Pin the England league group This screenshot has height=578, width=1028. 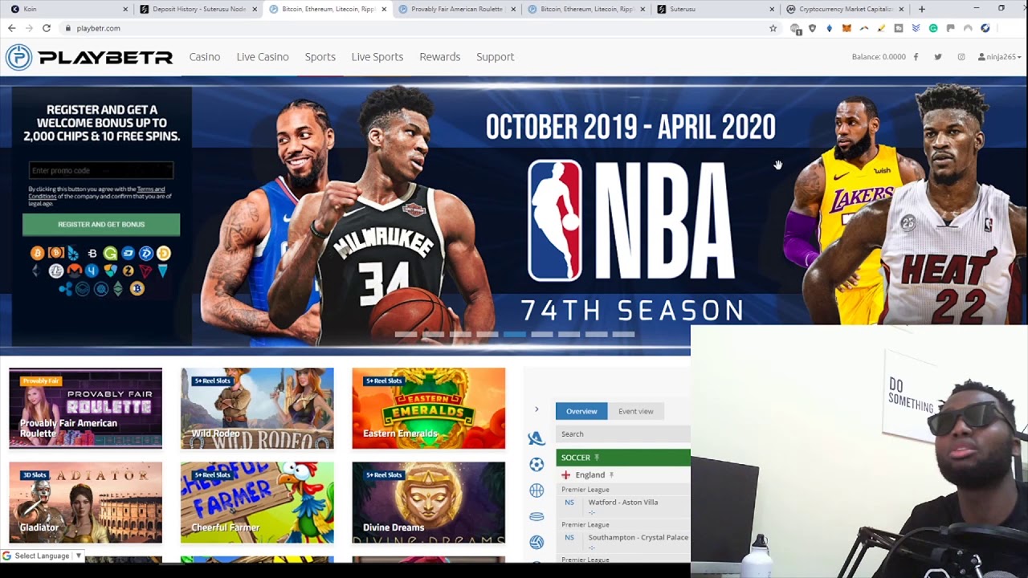coord(611,475)
